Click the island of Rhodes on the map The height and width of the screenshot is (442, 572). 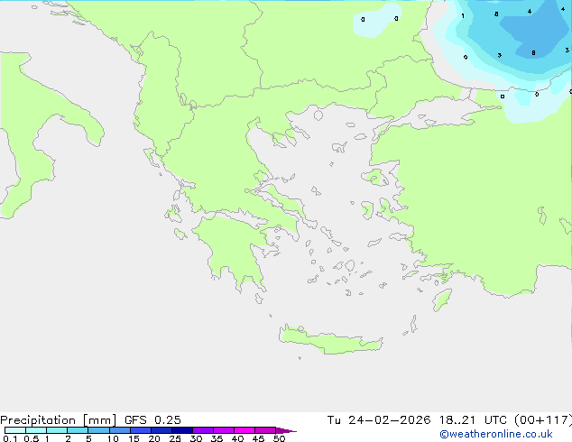(x=442, y=299)
